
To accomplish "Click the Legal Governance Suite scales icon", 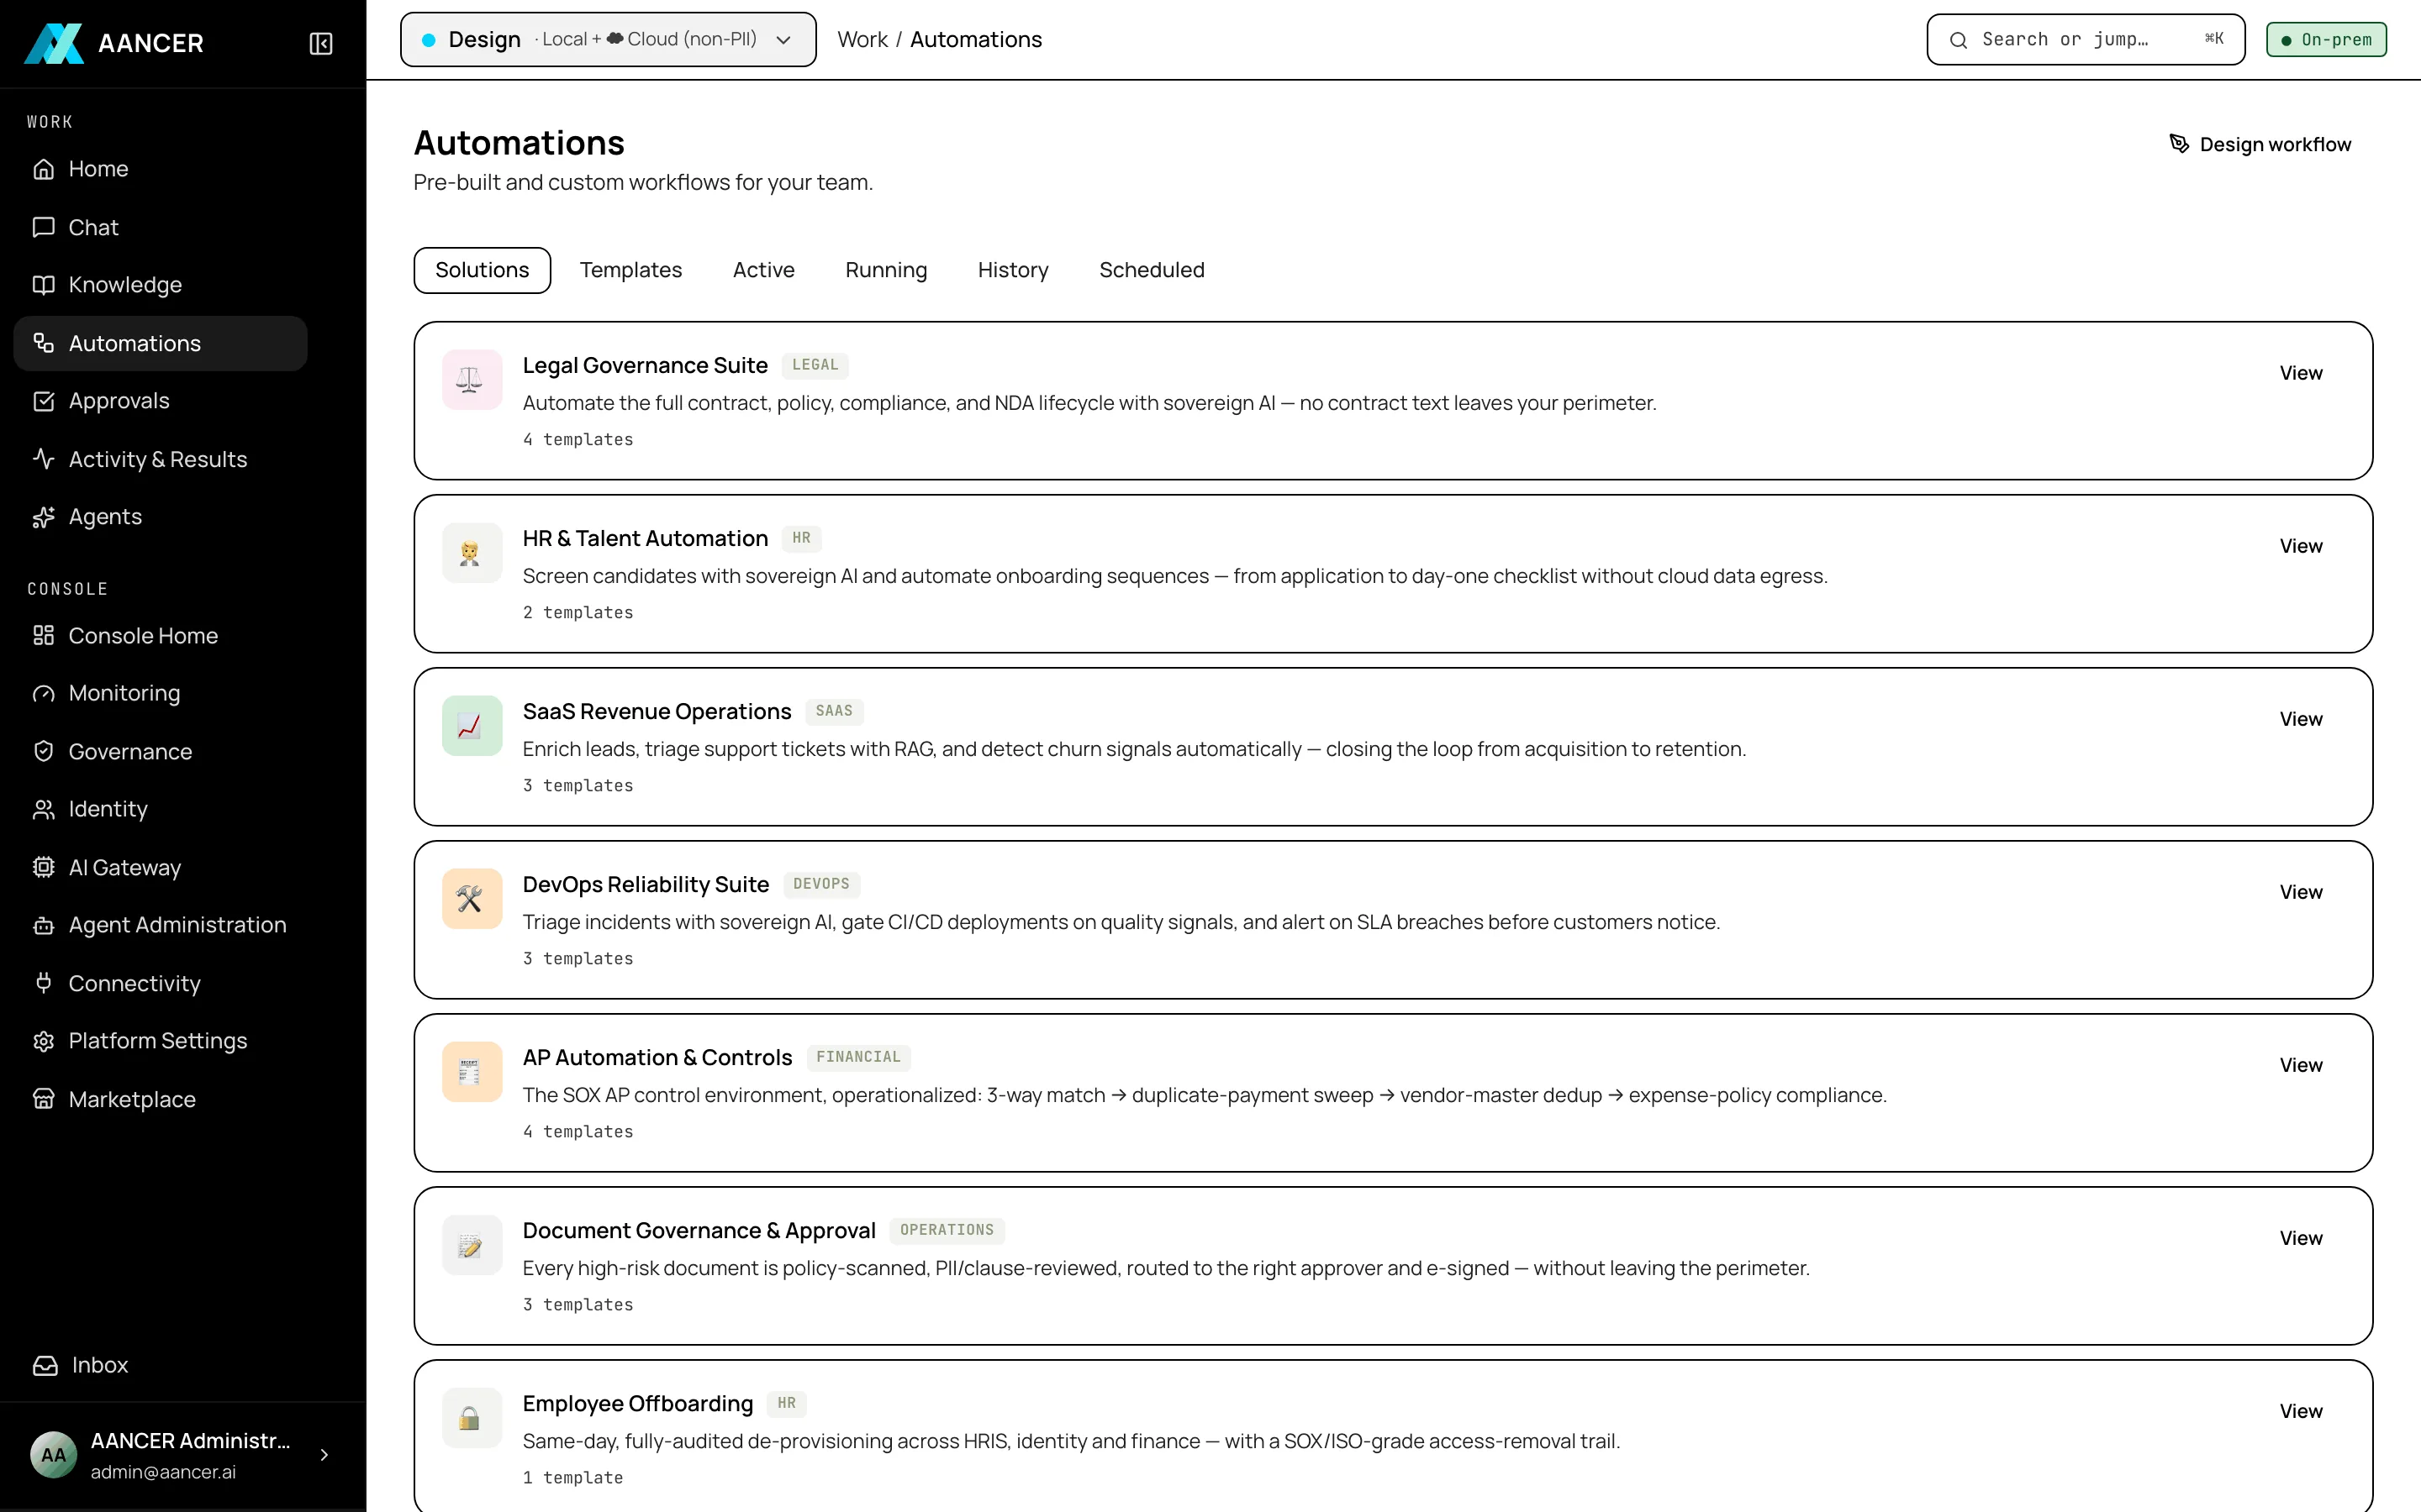I will (x=472, y=380).
